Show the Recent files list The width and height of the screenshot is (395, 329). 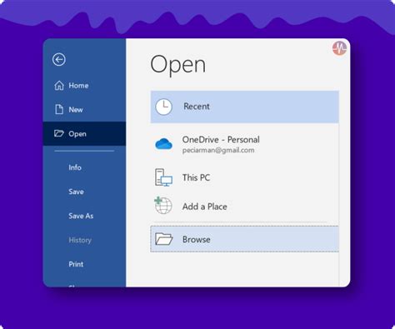[x=245, y=107]
